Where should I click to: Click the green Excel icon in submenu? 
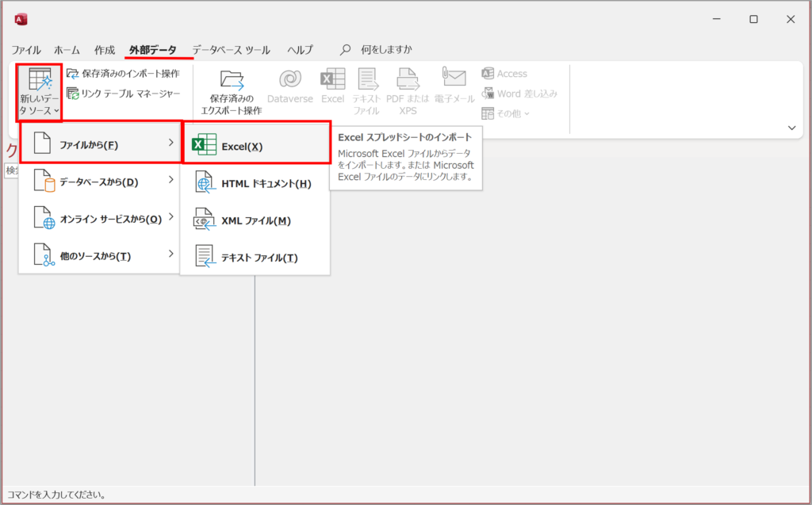pos(204,145)
